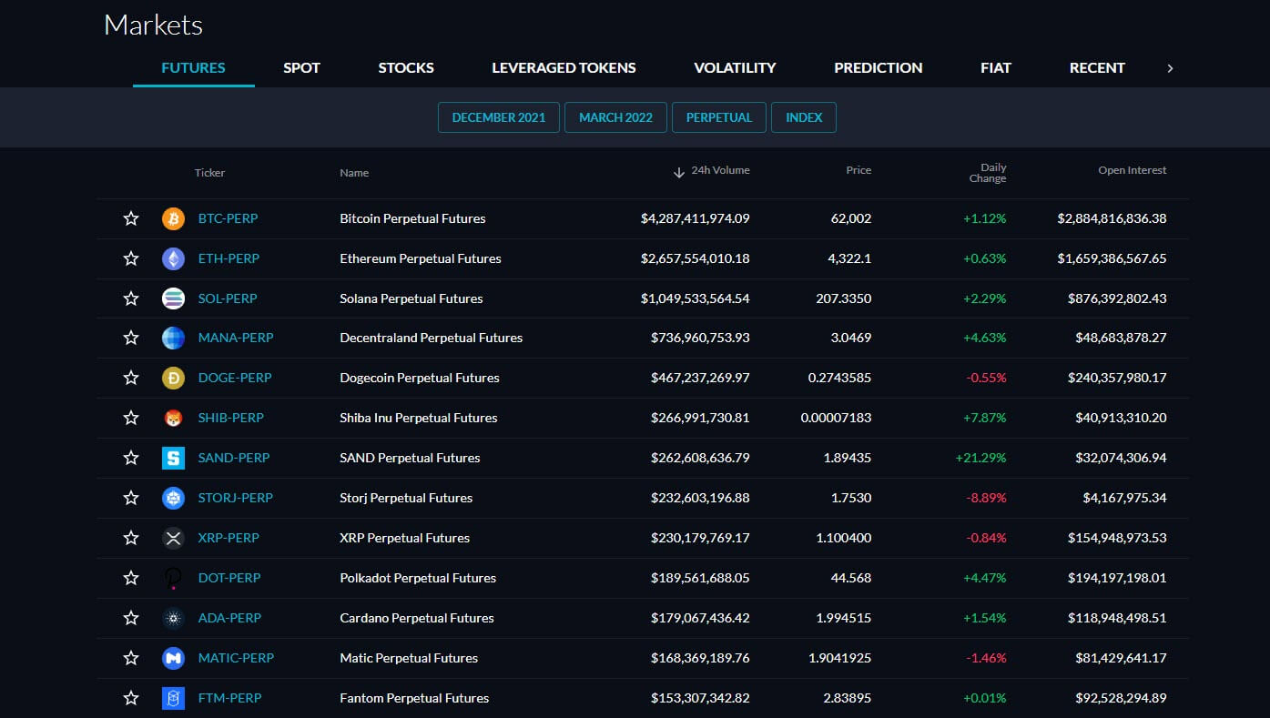Image resolution: width=1270 pixels, height=718 pixels.
Task: Filter by PERPETUAL futures
Action: [x=719, y=117]
